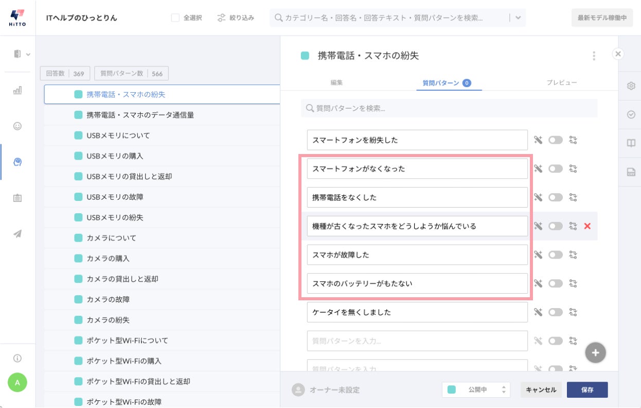This screenshot has width=641, height=408.
Task: Click the 質問パターンを検索 search field
Action: (449, 109)
